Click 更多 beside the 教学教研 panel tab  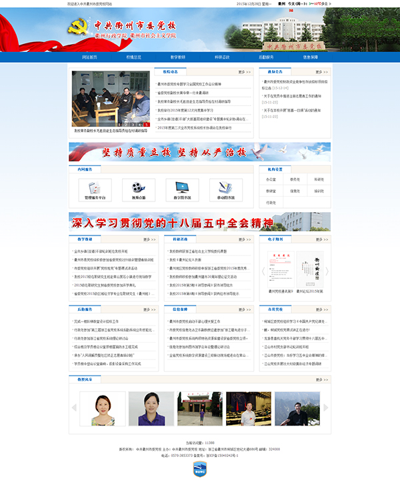click(x=149, y=239)
